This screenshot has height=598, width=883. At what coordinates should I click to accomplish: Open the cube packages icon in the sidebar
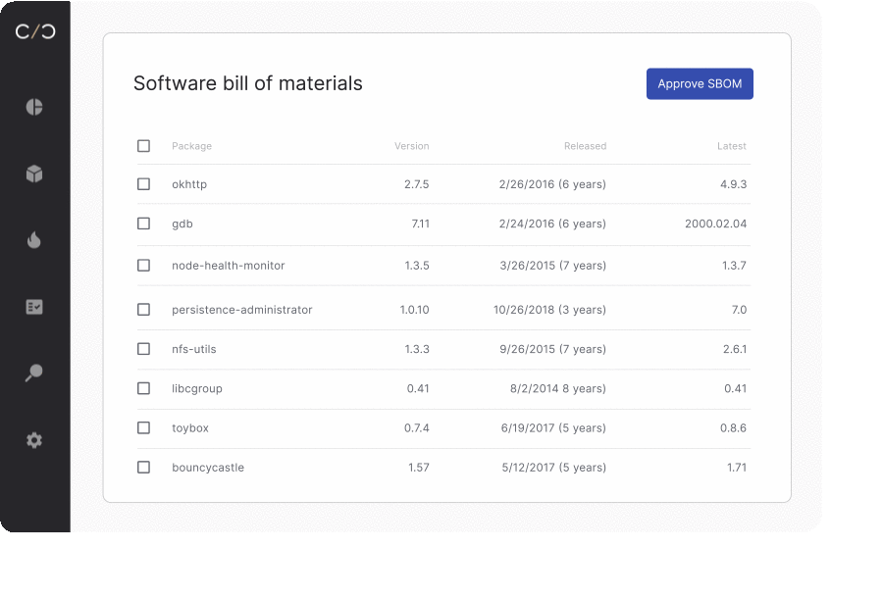coord(34,174)
